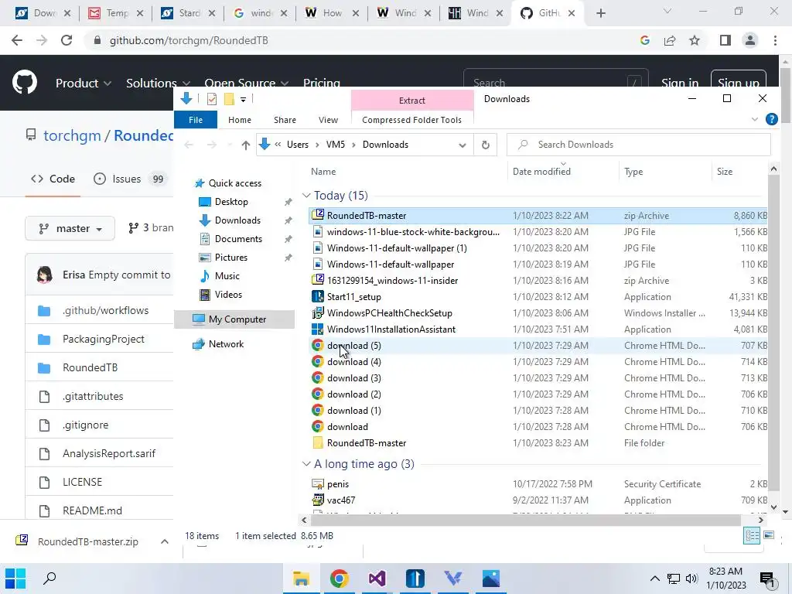Reload the Chrome page

point(67,40)
